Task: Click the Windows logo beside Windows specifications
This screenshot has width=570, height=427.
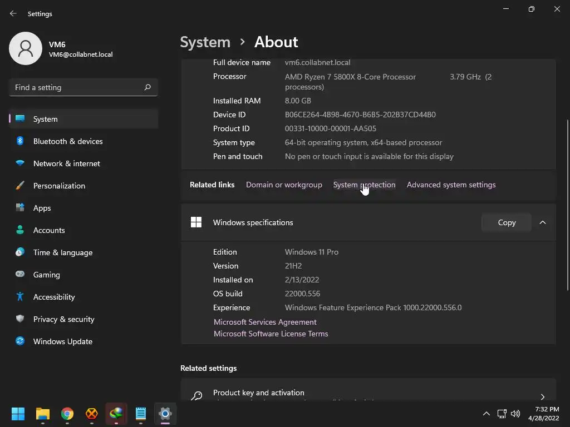Action: pyautogui.click(x=196, y=222)
